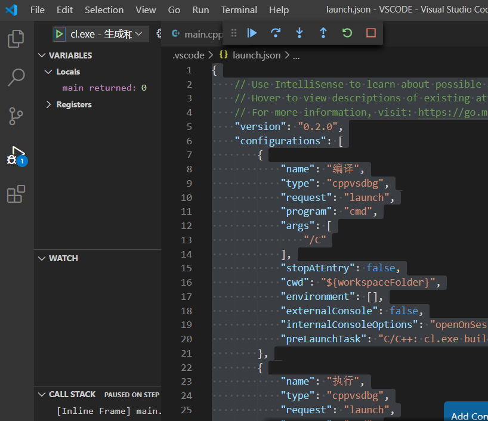Viewport: 488px width, 421px height.
Task: Click the "cmd" program value
Action: coord(358,212)
